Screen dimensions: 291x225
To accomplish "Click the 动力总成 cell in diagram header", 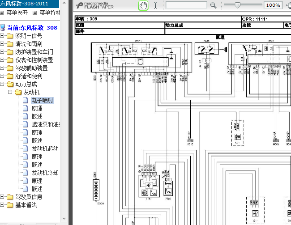I will pos(203,25).
